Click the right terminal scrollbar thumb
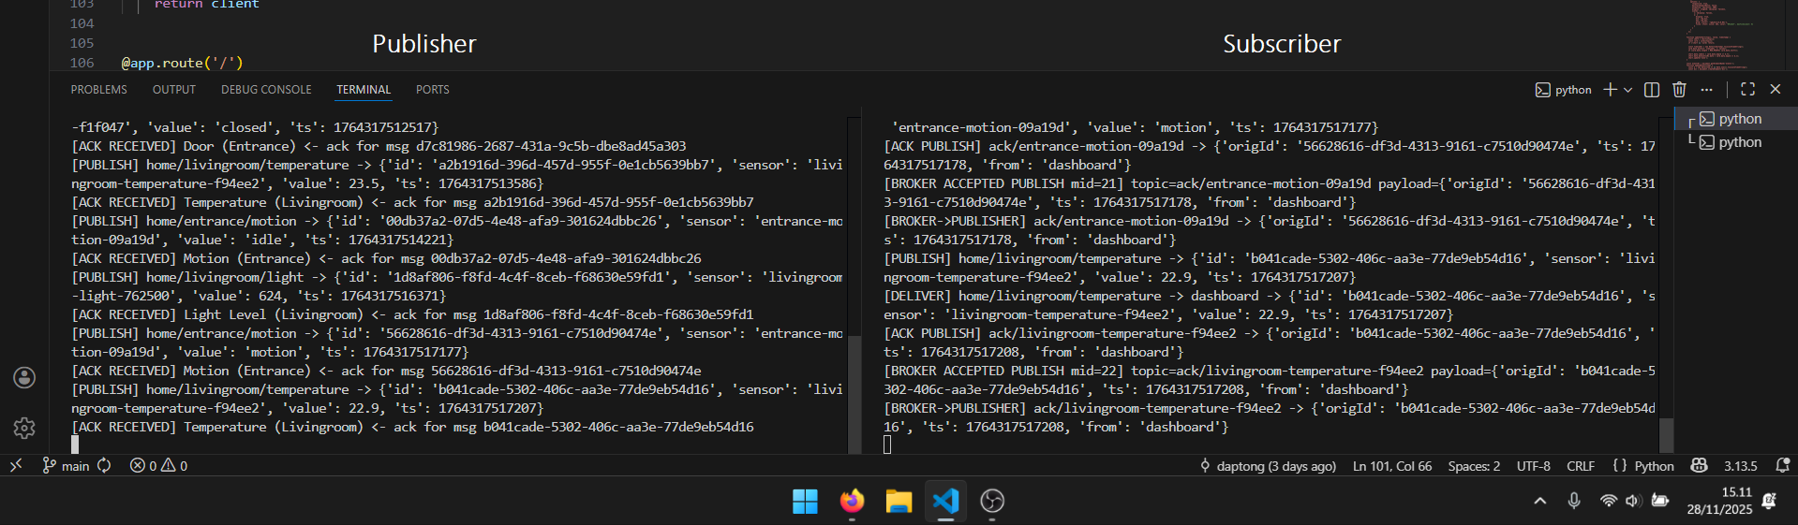The width and height of the screenshot is (1798, 525). tap(1666, 436)
